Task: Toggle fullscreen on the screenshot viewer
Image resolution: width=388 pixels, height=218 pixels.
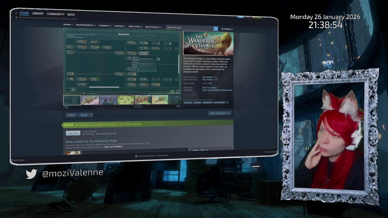Action: [x=178, y=91]
